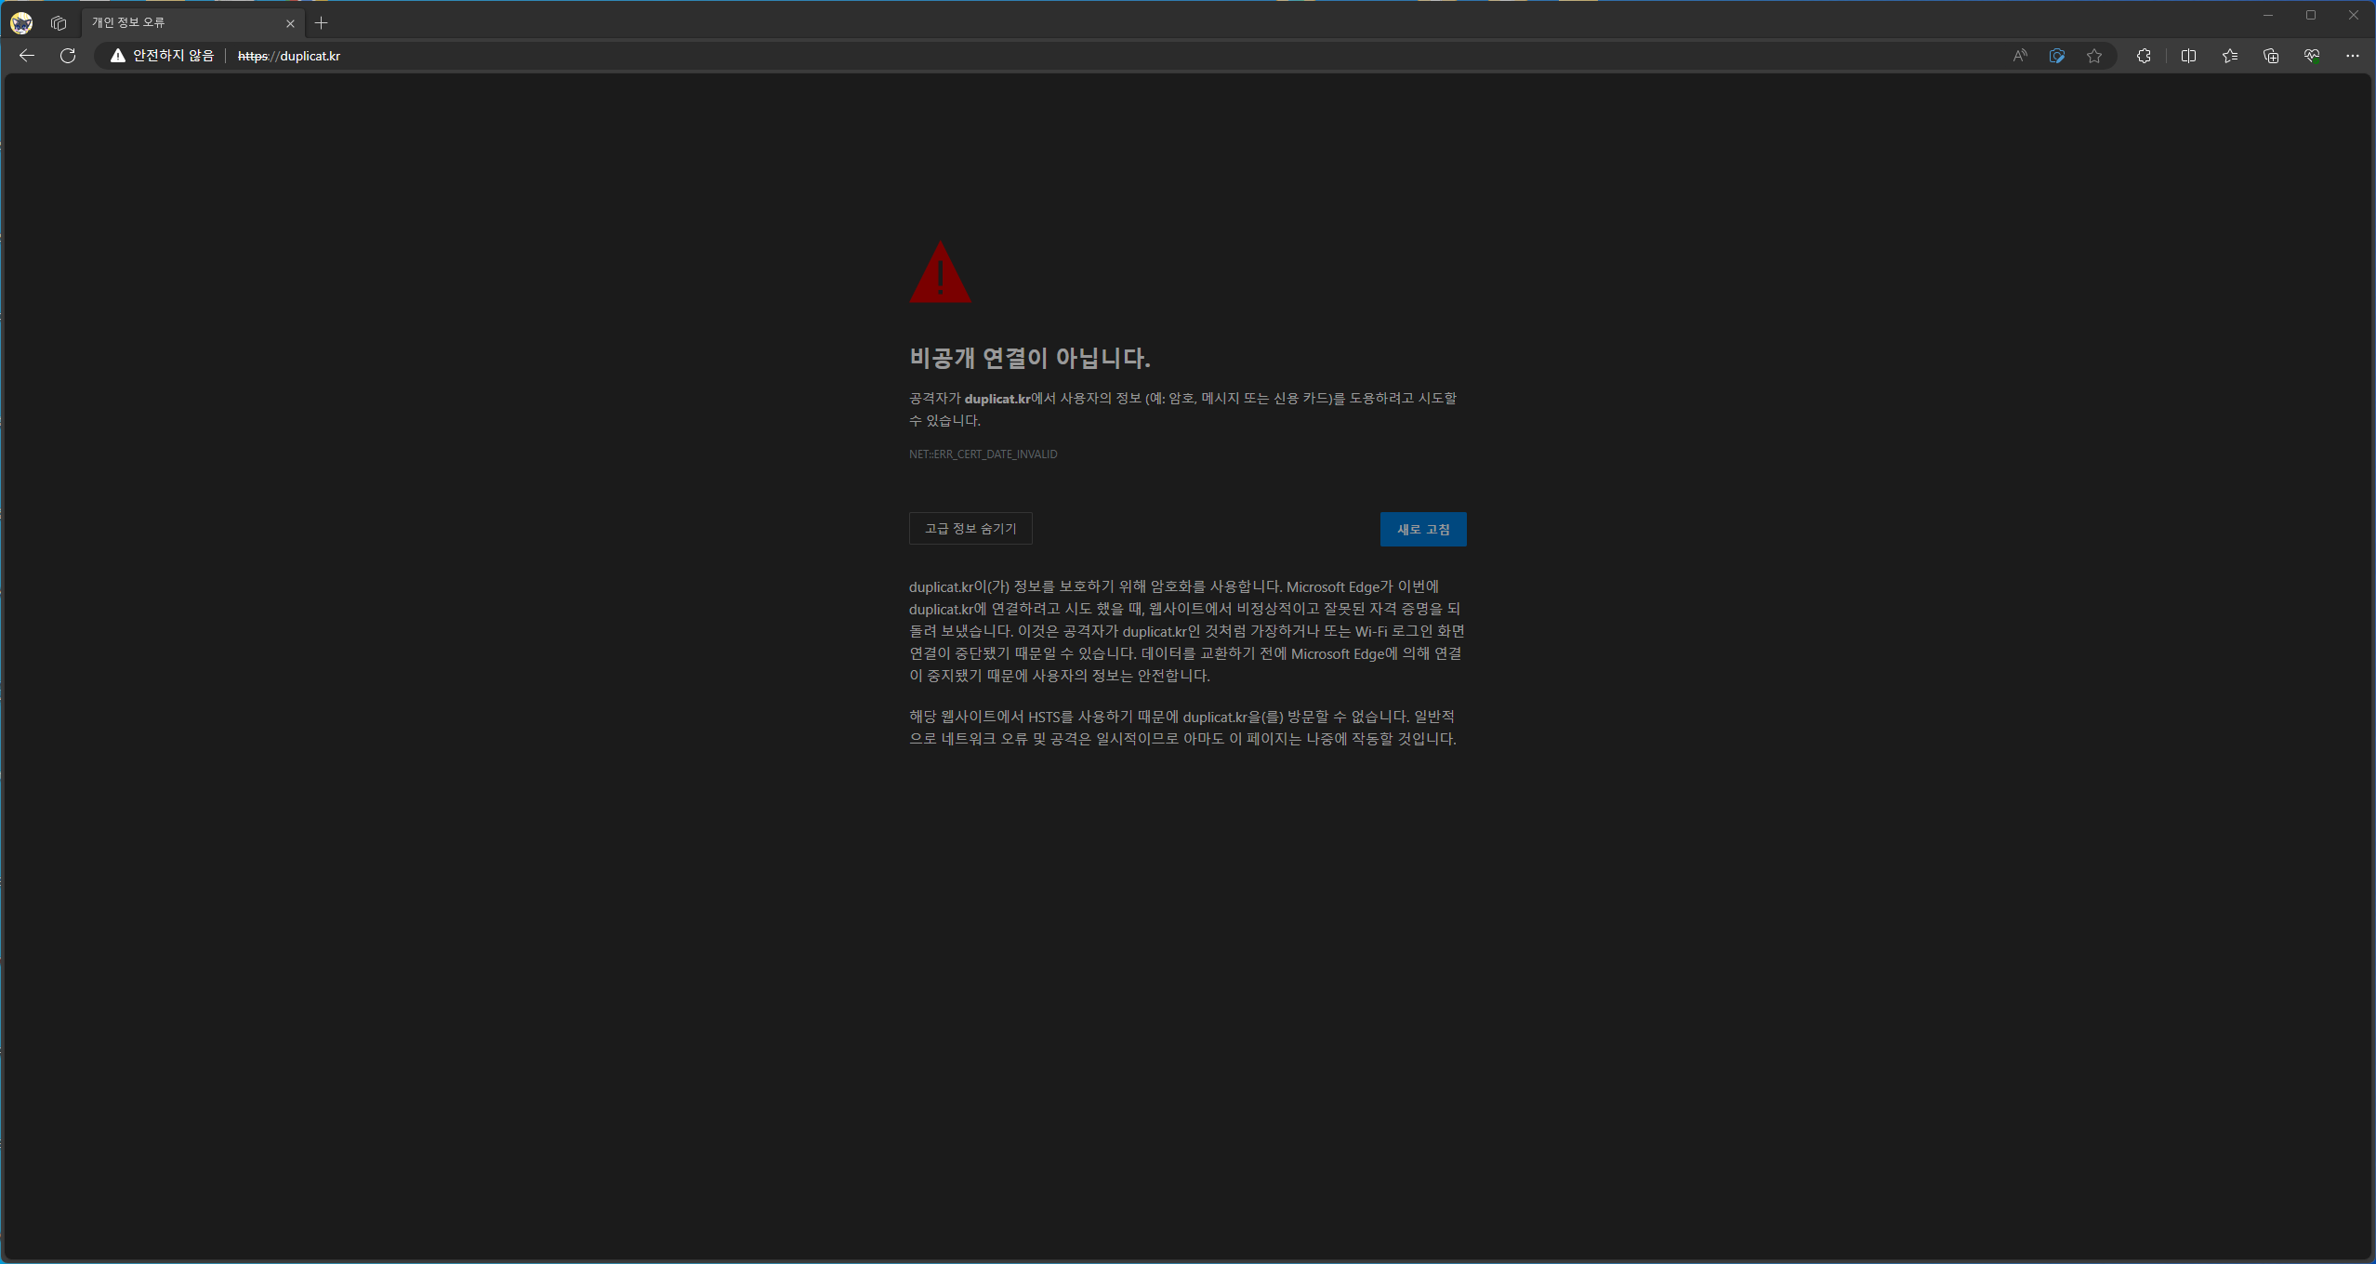Screen dimensions: 2376x1264
Task: Open the Extensions puzzle icon
Action: (x=2144, y=56)
